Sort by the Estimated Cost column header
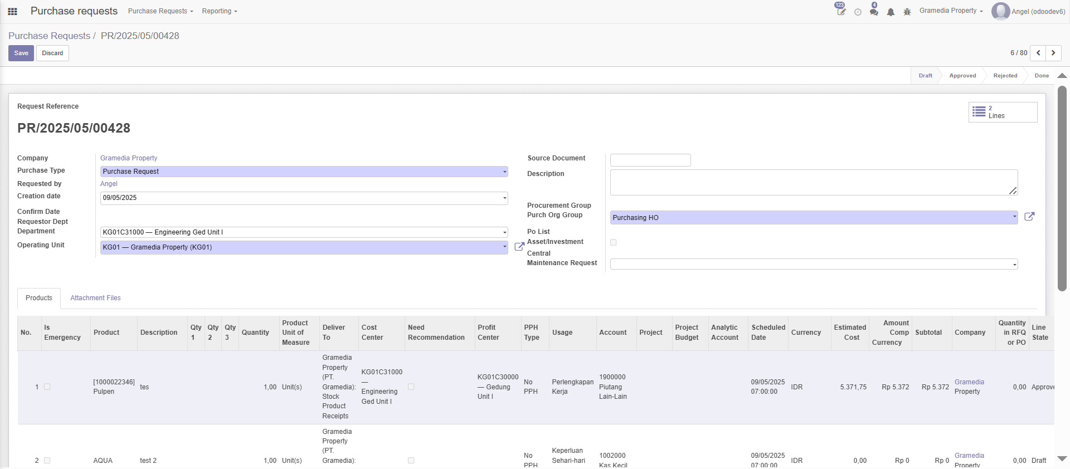Viewport: 1070px width, 469px height. coord(850,333)
